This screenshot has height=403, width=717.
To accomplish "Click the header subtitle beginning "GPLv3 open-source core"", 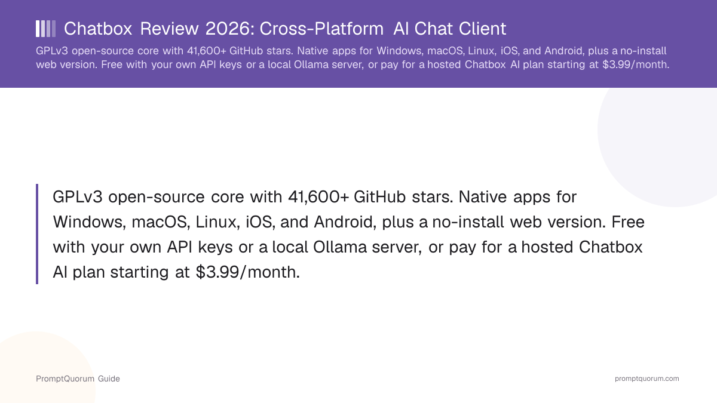I will click(353, 58).
